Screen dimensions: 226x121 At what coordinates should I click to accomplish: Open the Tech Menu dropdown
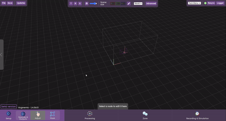(x=194, y=3)
